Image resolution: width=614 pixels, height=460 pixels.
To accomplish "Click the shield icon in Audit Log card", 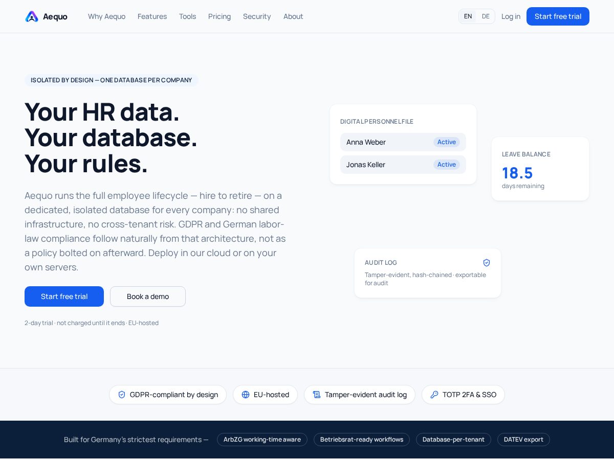I will point(487,263).
